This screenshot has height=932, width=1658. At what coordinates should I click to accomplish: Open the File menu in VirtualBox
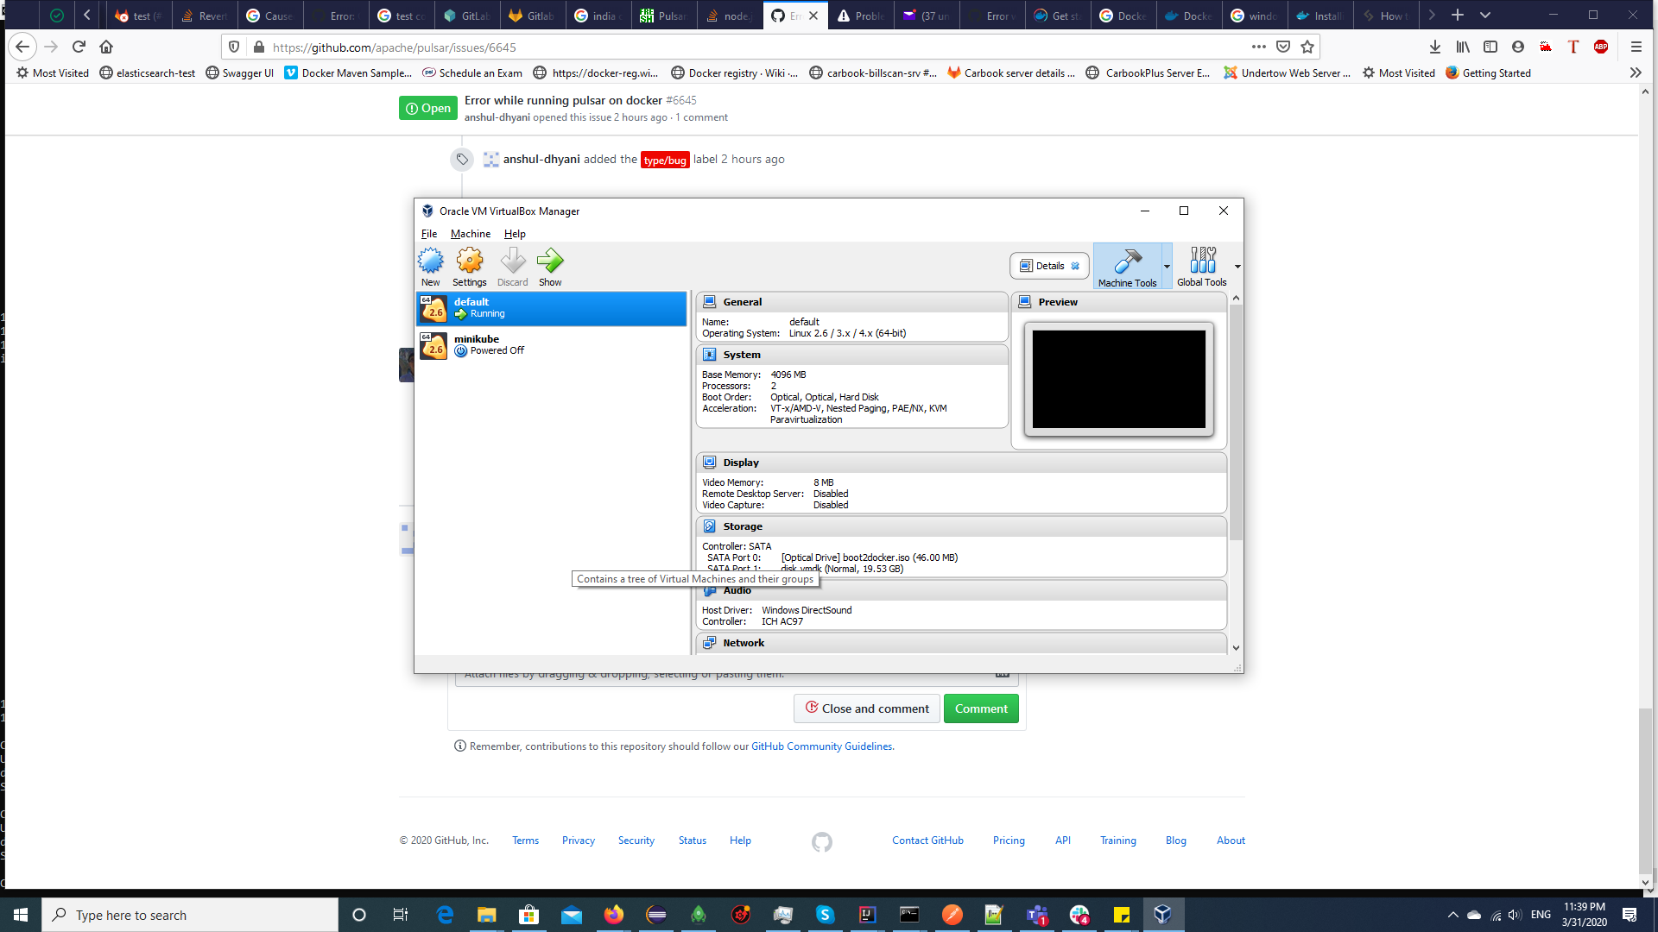[x=429, y=234]
